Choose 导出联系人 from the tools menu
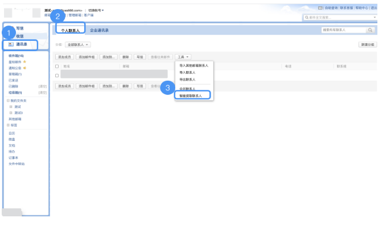 click(x=187, y=79)
